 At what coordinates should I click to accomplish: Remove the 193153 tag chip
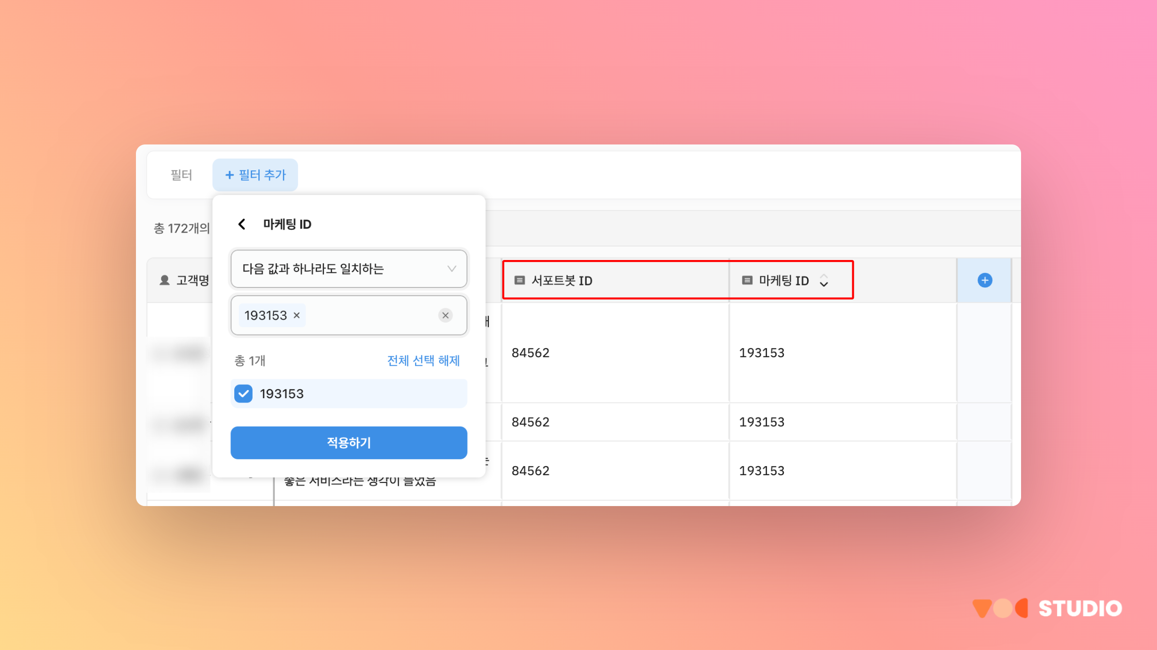coord(297,315)
